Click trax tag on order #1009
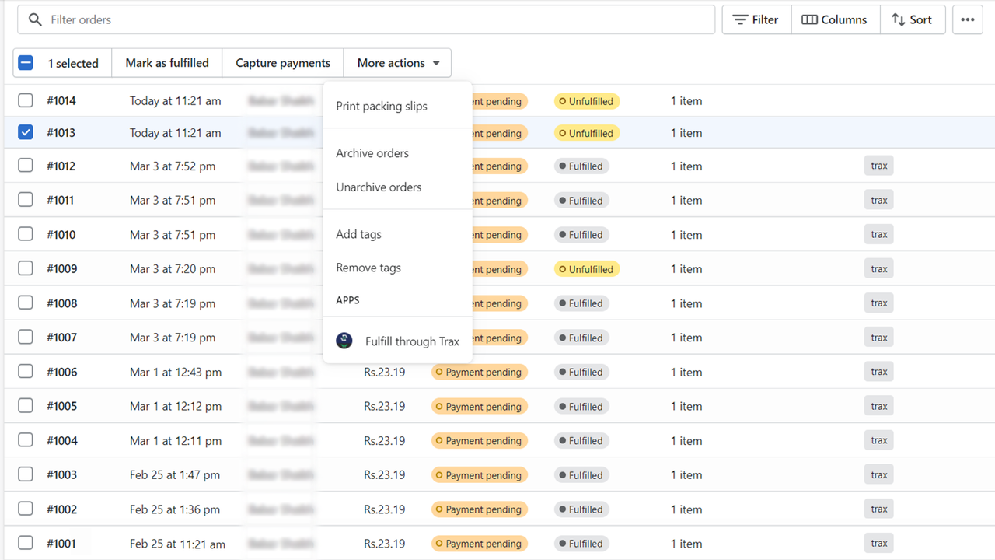The width and height of the screenshot is (995, 560). coord(879,268)
